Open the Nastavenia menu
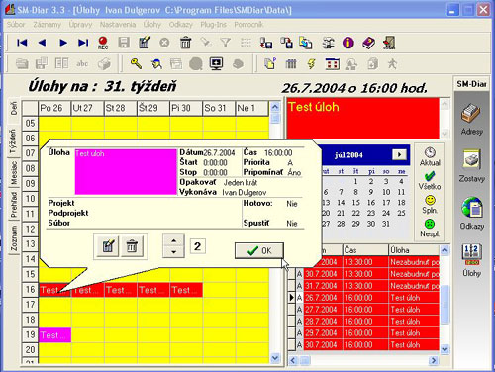 click(x=118, y=25)
